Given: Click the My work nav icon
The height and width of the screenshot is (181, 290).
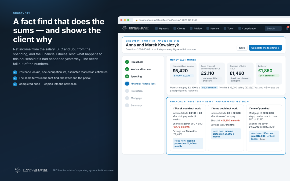Looking at the screenshot, I should click(156, 28).
